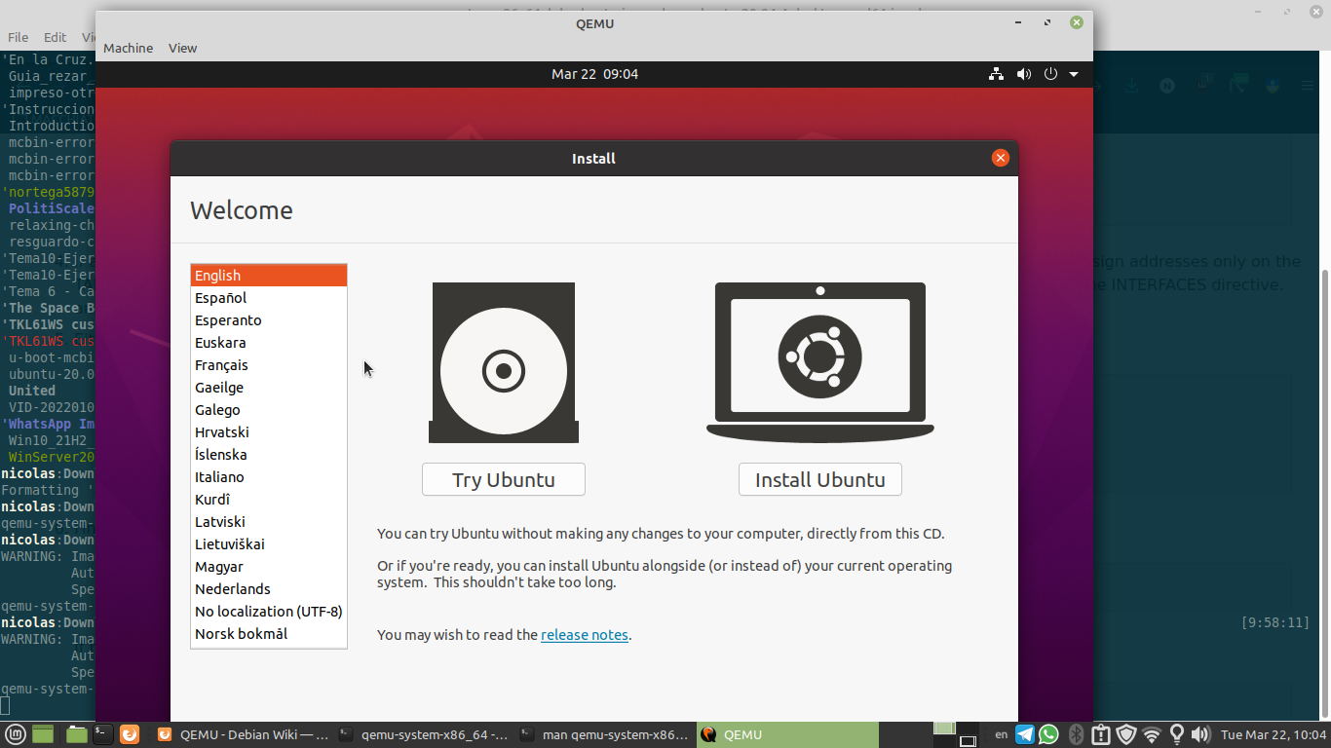Screen dimensions: 1331x748
Task: Open Telegram from the system tray
Action: [1025, 734]
